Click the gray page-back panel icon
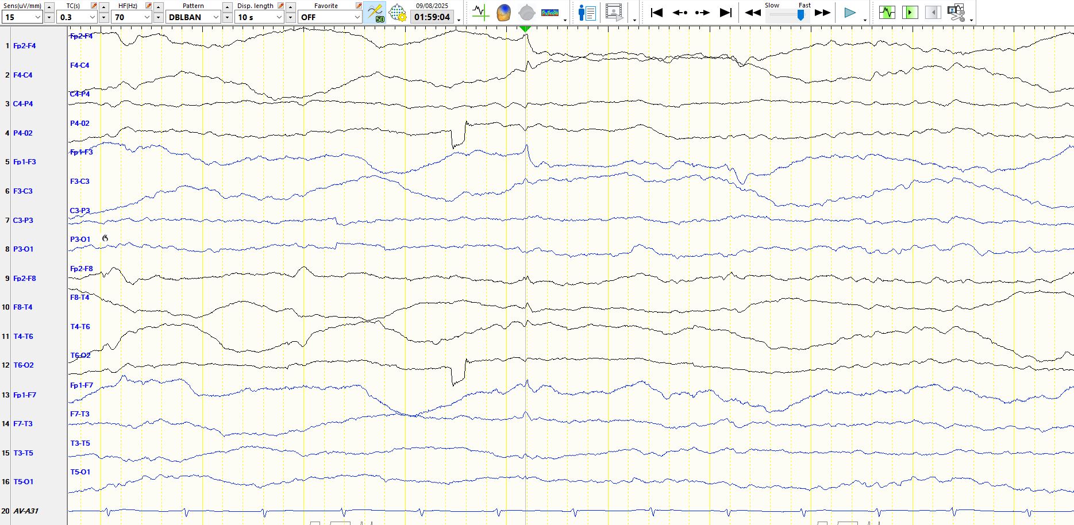 tap(933, 12)
